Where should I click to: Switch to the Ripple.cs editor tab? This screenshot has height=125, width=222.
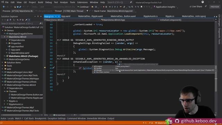[x=170, y=16]
